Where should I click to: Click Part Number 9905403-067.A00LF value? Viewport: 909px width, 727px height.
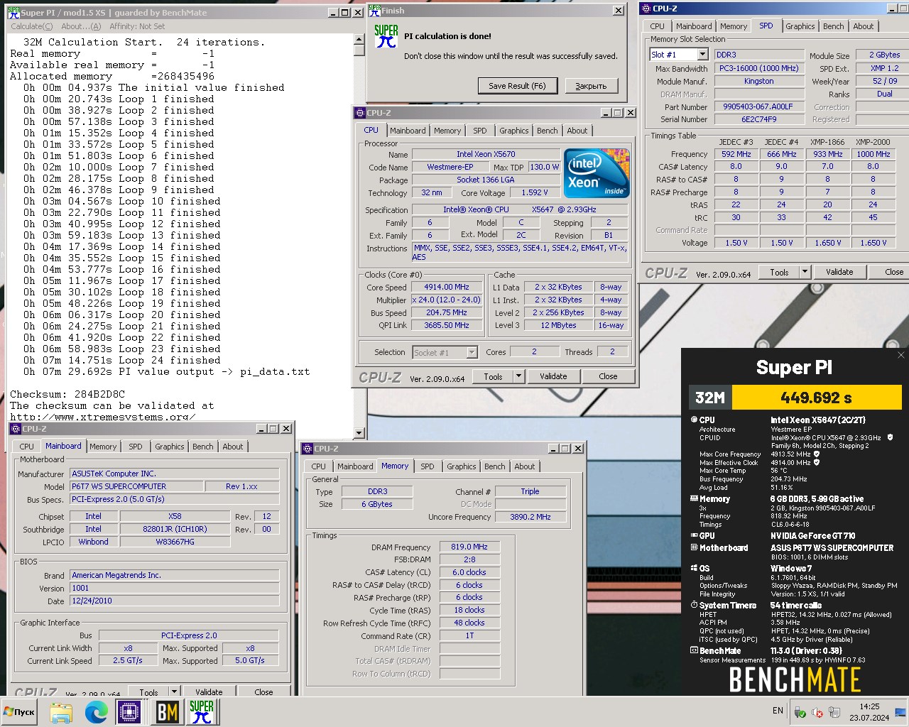(x=758, y=106)
